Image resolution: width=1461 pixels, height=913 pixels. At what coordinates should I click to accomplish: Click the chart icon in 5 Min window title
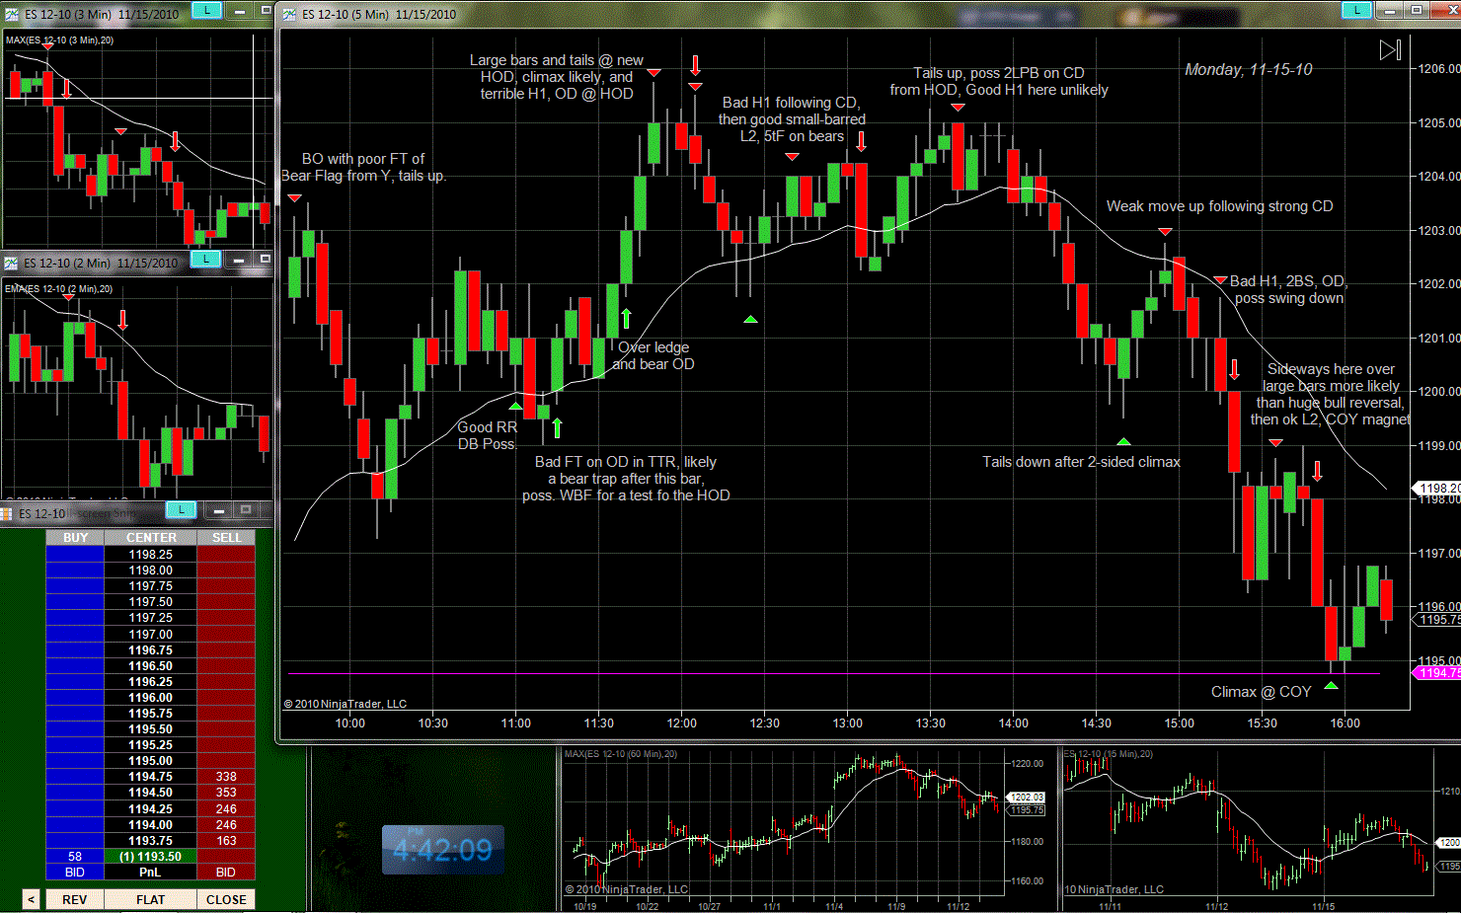(289, 14)
